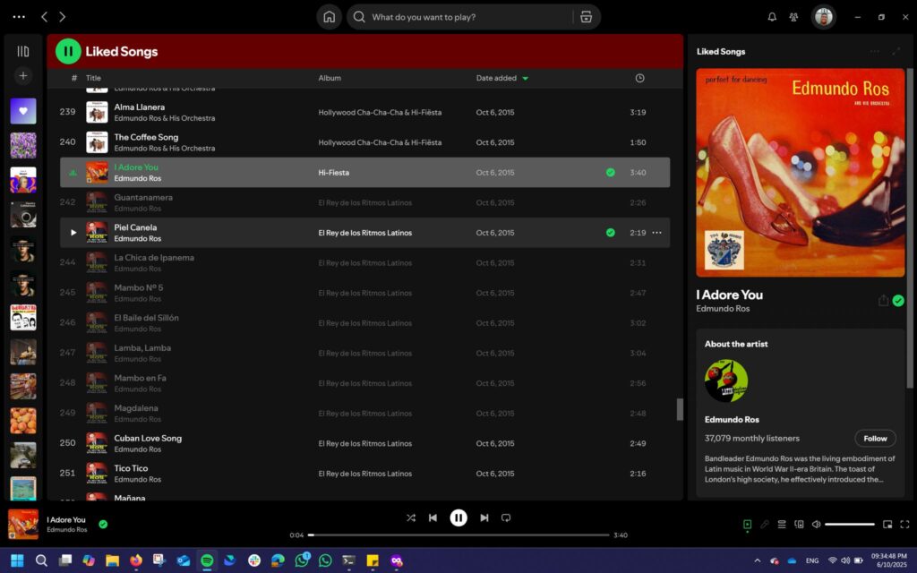Open the notifications bell (What's New)
This screenshot has width=917, height=573.
click(x=772, y=17)
